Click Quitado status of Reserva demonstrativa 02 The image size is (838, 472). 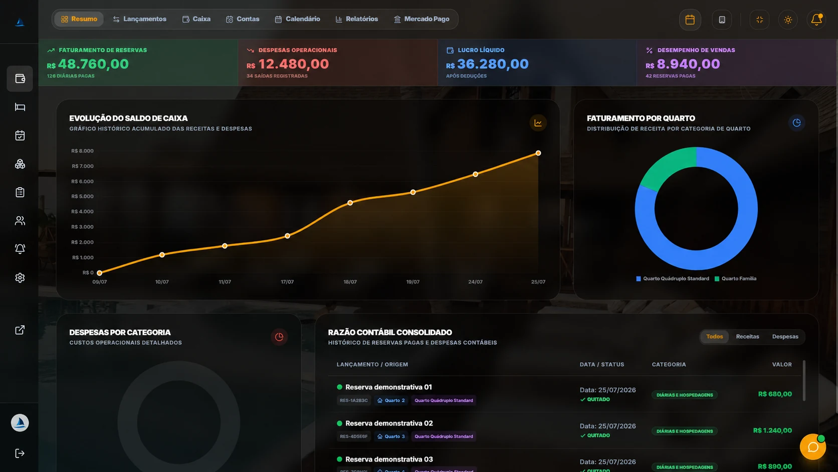coord(595,435)
